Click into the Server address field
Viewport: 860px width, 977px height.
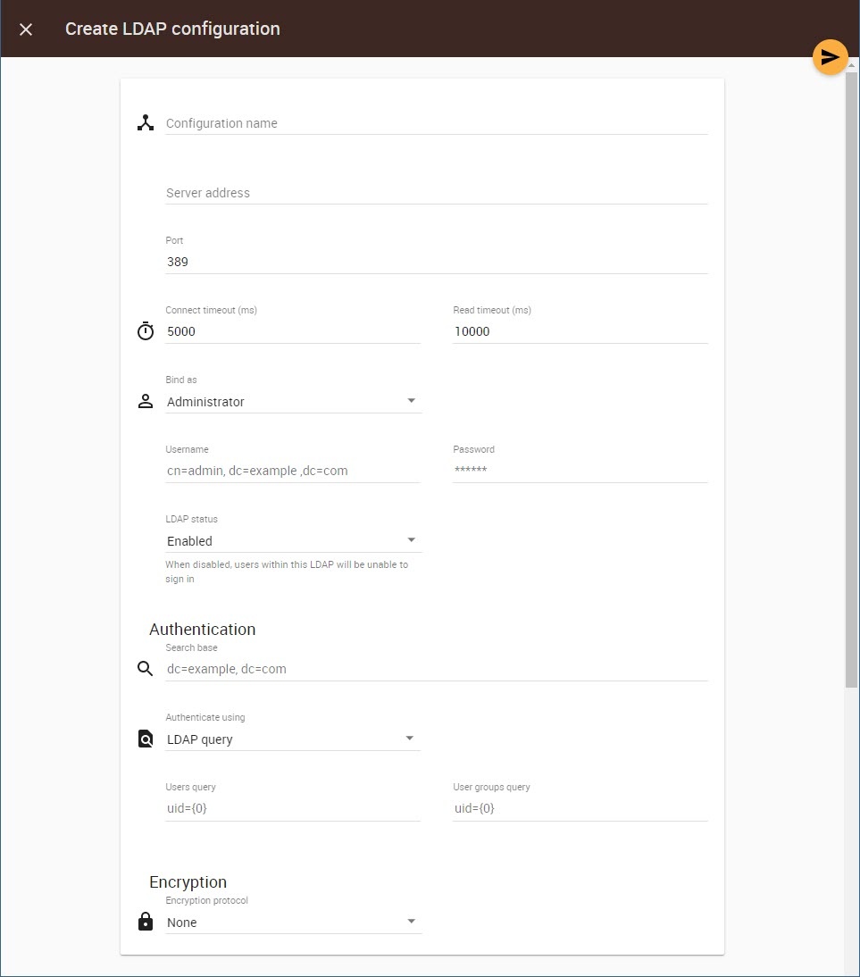tap(436, 193)
